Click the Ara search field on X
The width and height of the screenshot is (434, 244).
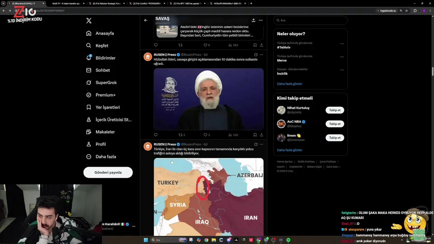pos(311,20)
